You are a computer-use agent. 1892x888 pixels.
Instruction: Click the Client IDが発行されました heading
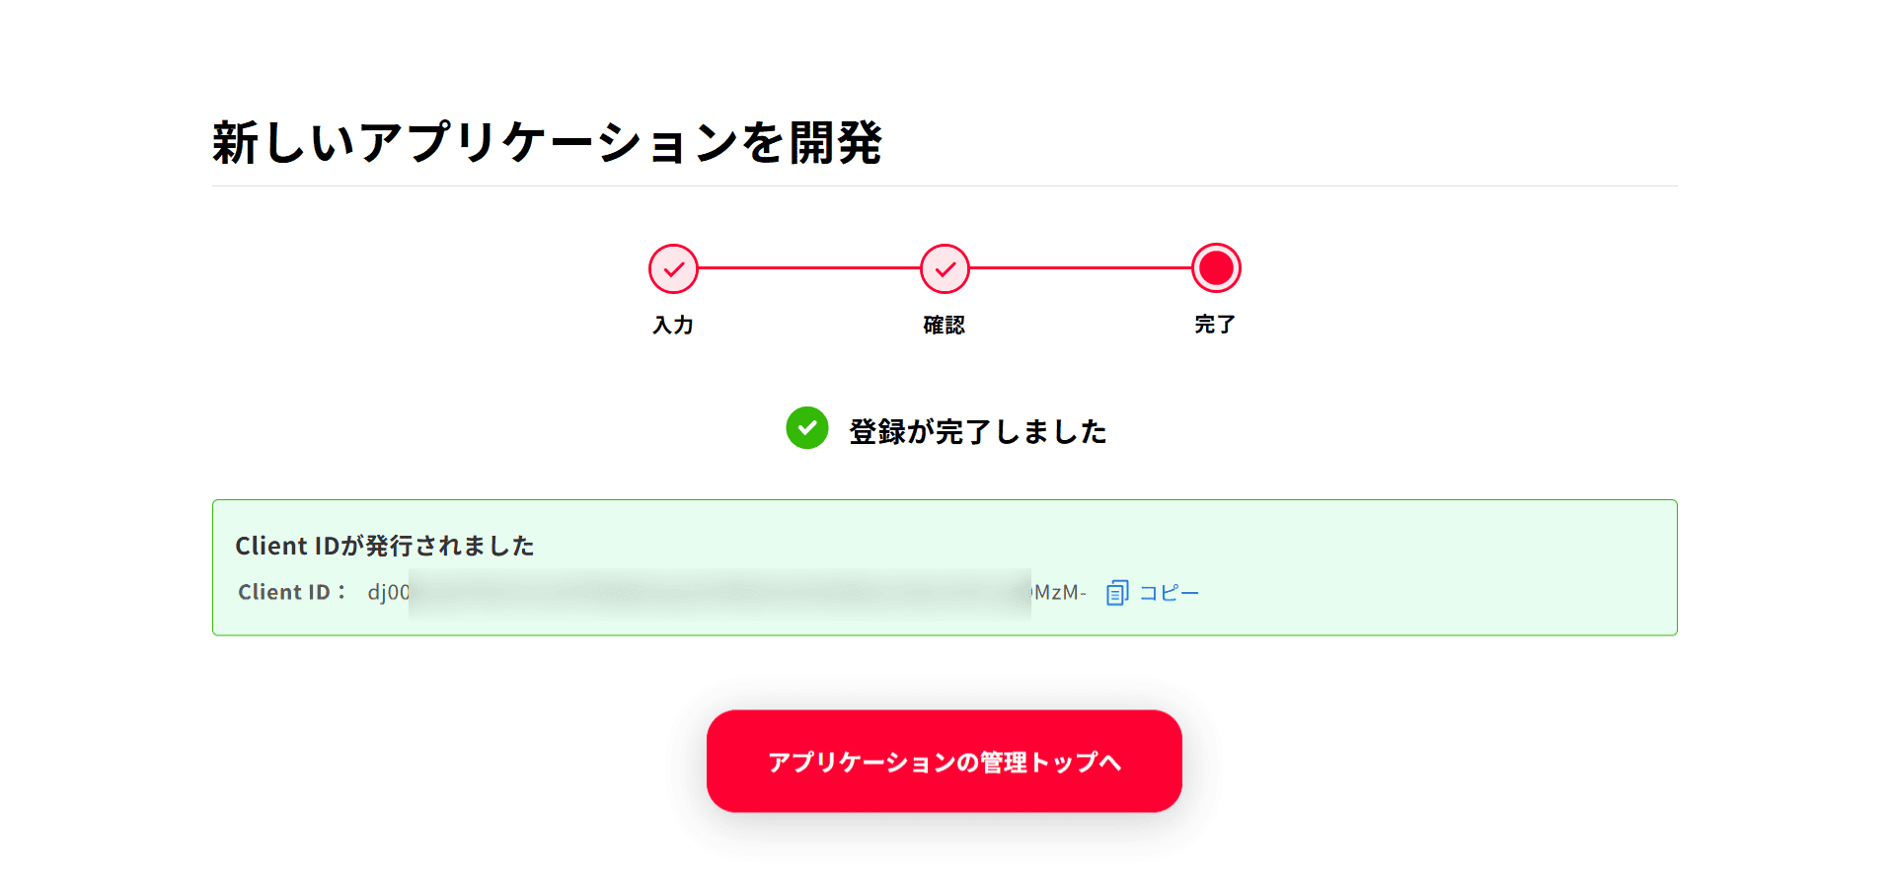point(385,546)
